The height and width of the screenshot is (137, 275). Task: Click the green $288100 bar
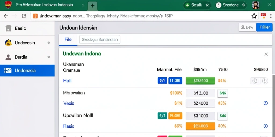coord(200,81)
